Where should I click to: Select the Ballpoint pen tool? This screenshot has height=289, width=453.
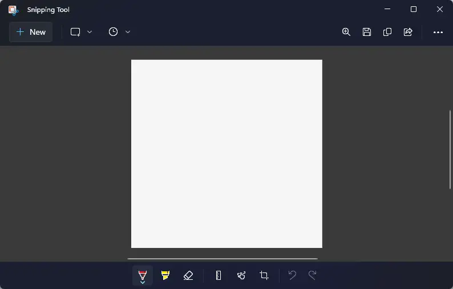pos(143,275)
